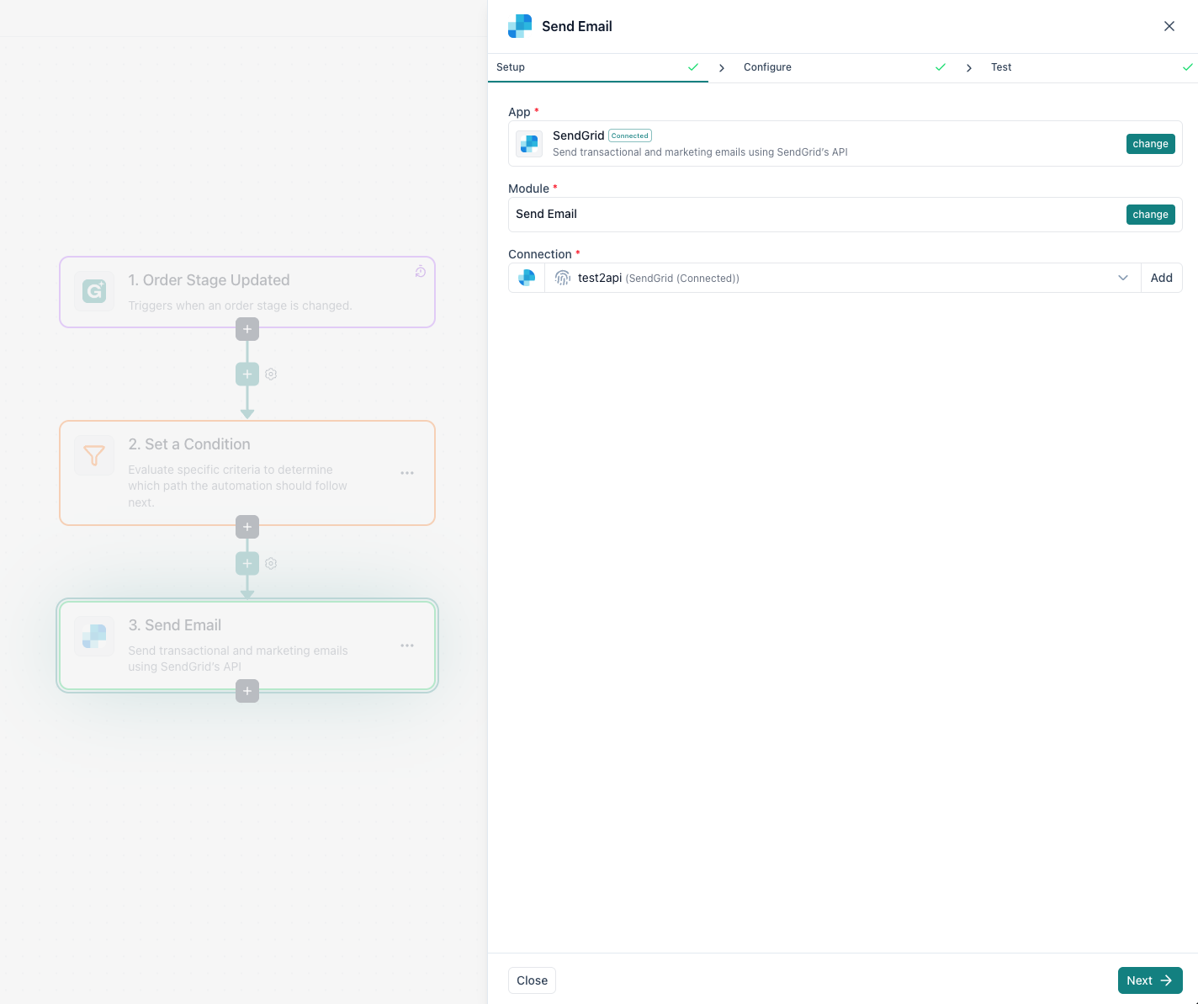The height and width of the screenshot is (1004, 1198).
Task: Go to the Test tab
Action: point(1001,67)
